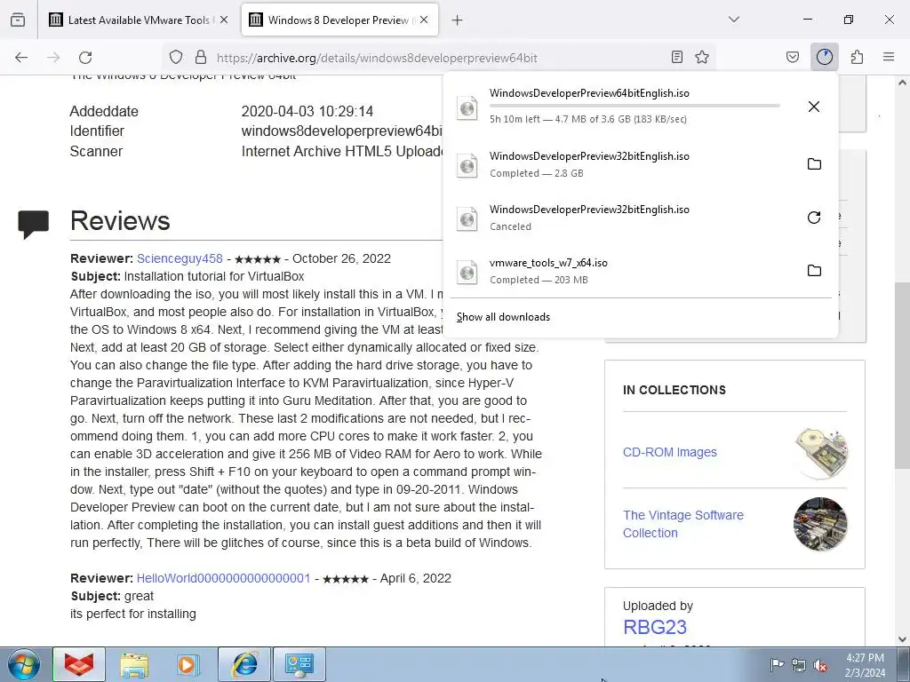Image resolution: width=910 pixels, height=682 pixels.
Task: Click Show all downloads
Action: pyautogui.click(x=503, y=317)
